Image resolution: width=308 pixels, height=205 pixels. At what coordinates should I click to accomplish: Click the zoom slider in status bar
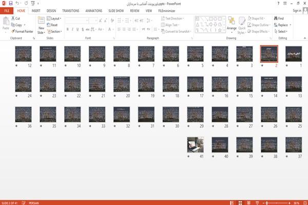277,203
